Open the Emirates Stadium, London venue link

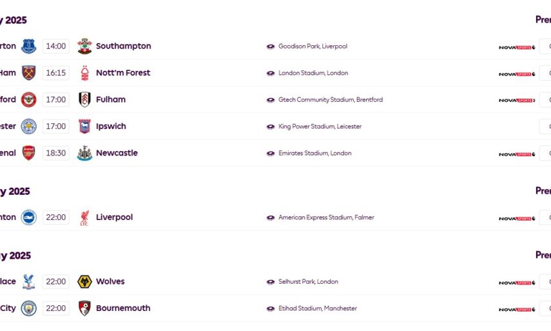(314, 154)
